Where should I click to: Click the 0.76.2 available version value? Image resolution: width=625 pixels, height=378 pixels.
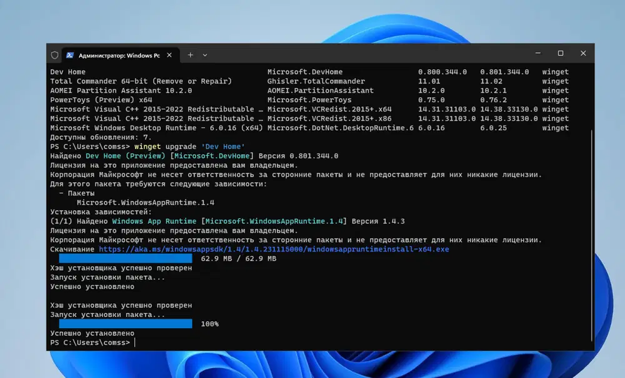tap(493, 100)
